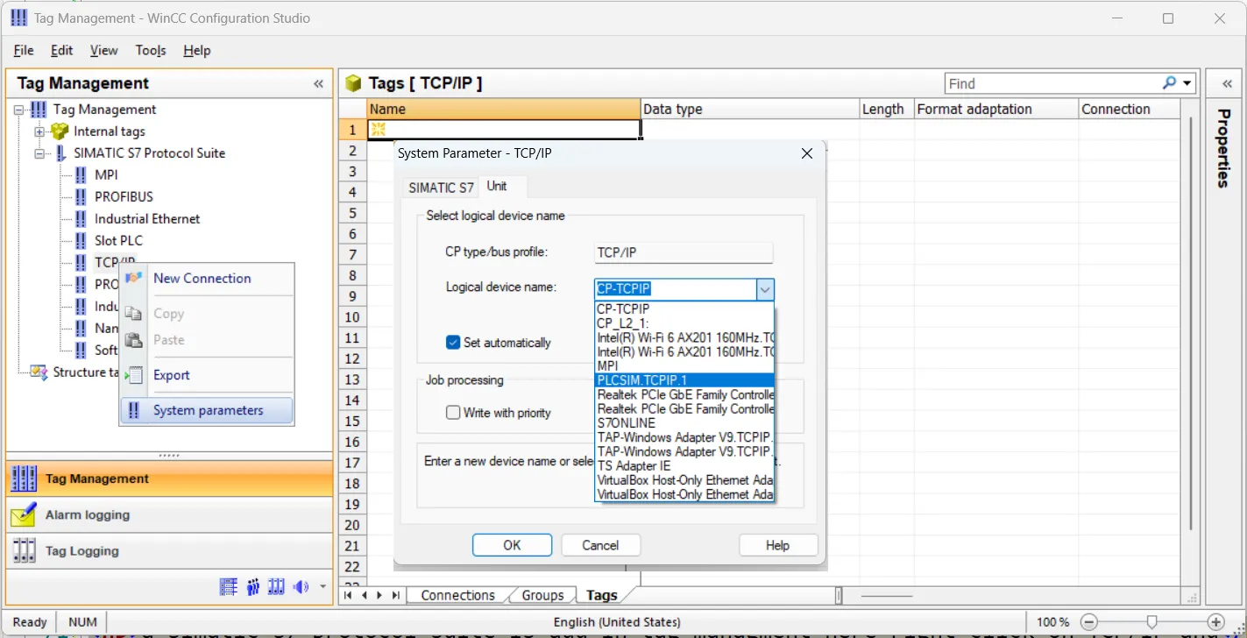Open the View menu
This screenshot has width=1247, height=638.
pyautogui.click(x=103, y=50)
